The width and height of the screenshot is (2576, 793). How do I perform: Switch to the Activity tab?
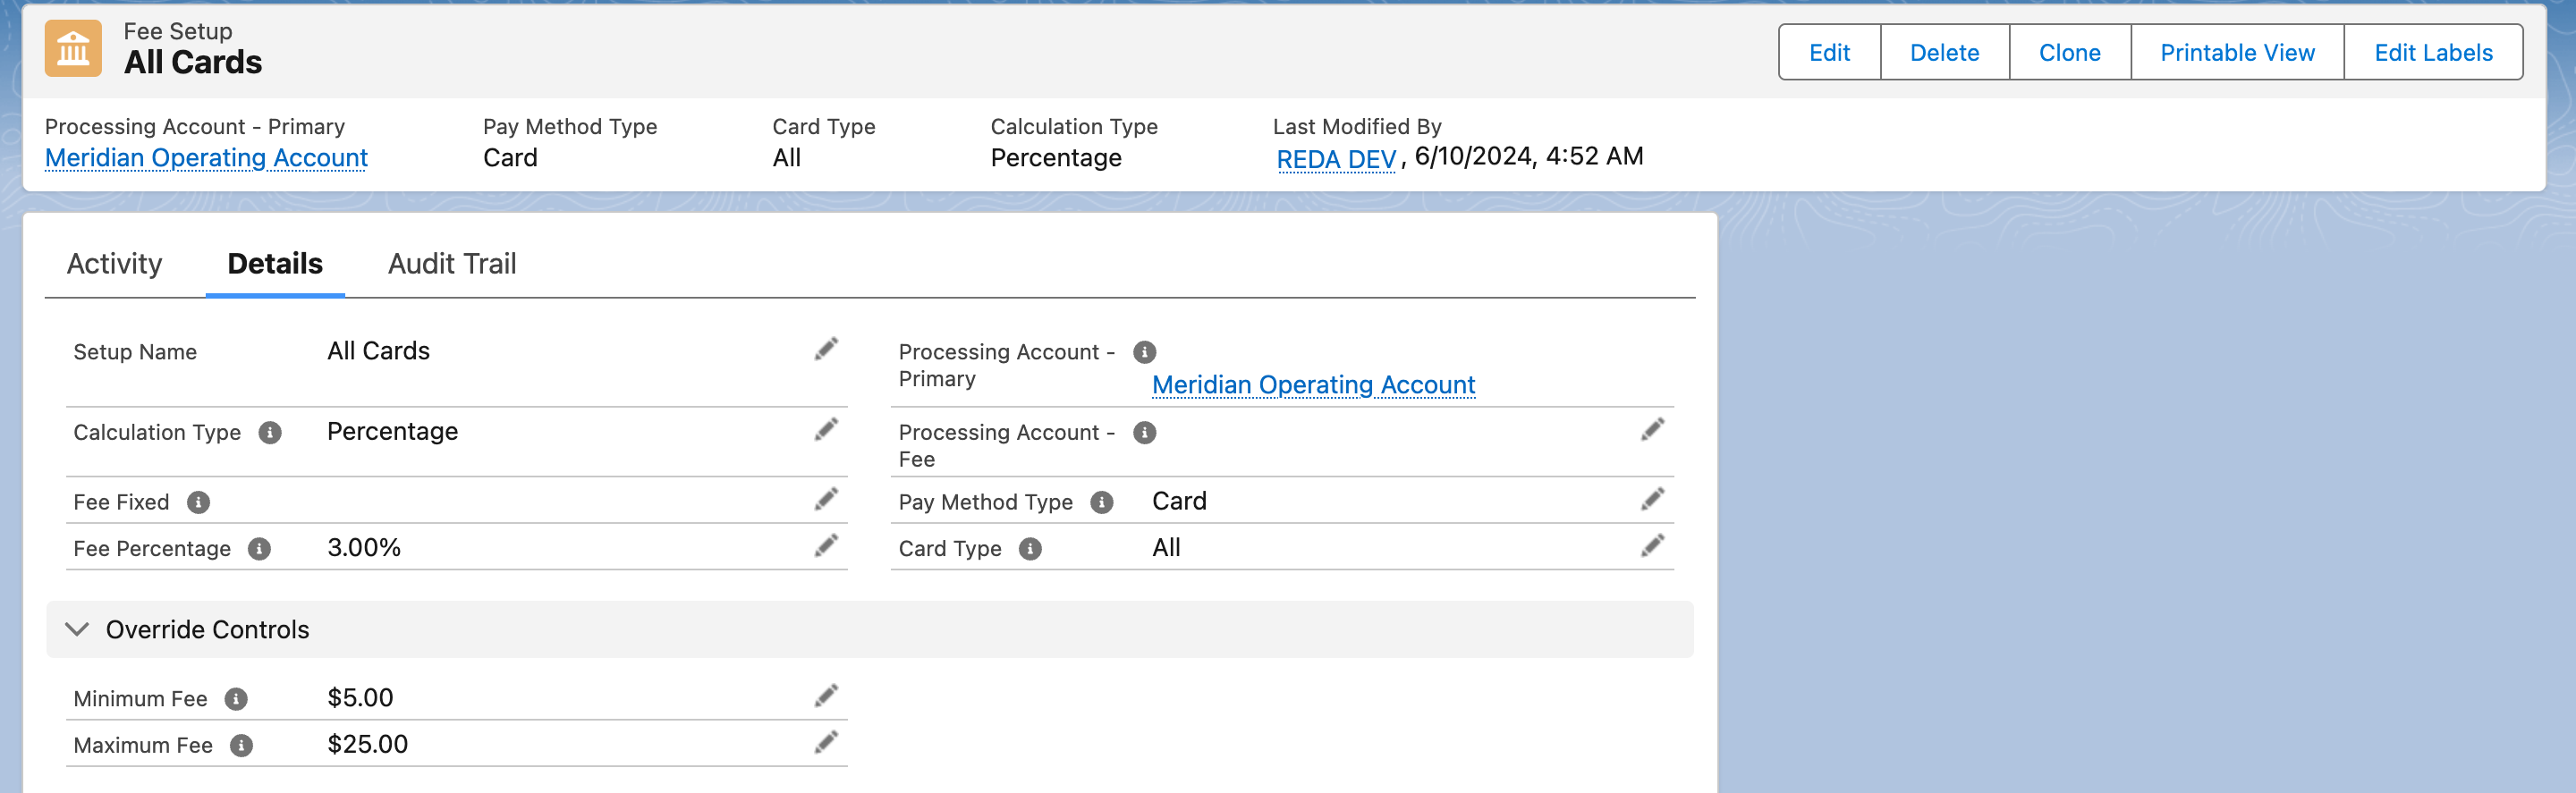coord(114,264)
